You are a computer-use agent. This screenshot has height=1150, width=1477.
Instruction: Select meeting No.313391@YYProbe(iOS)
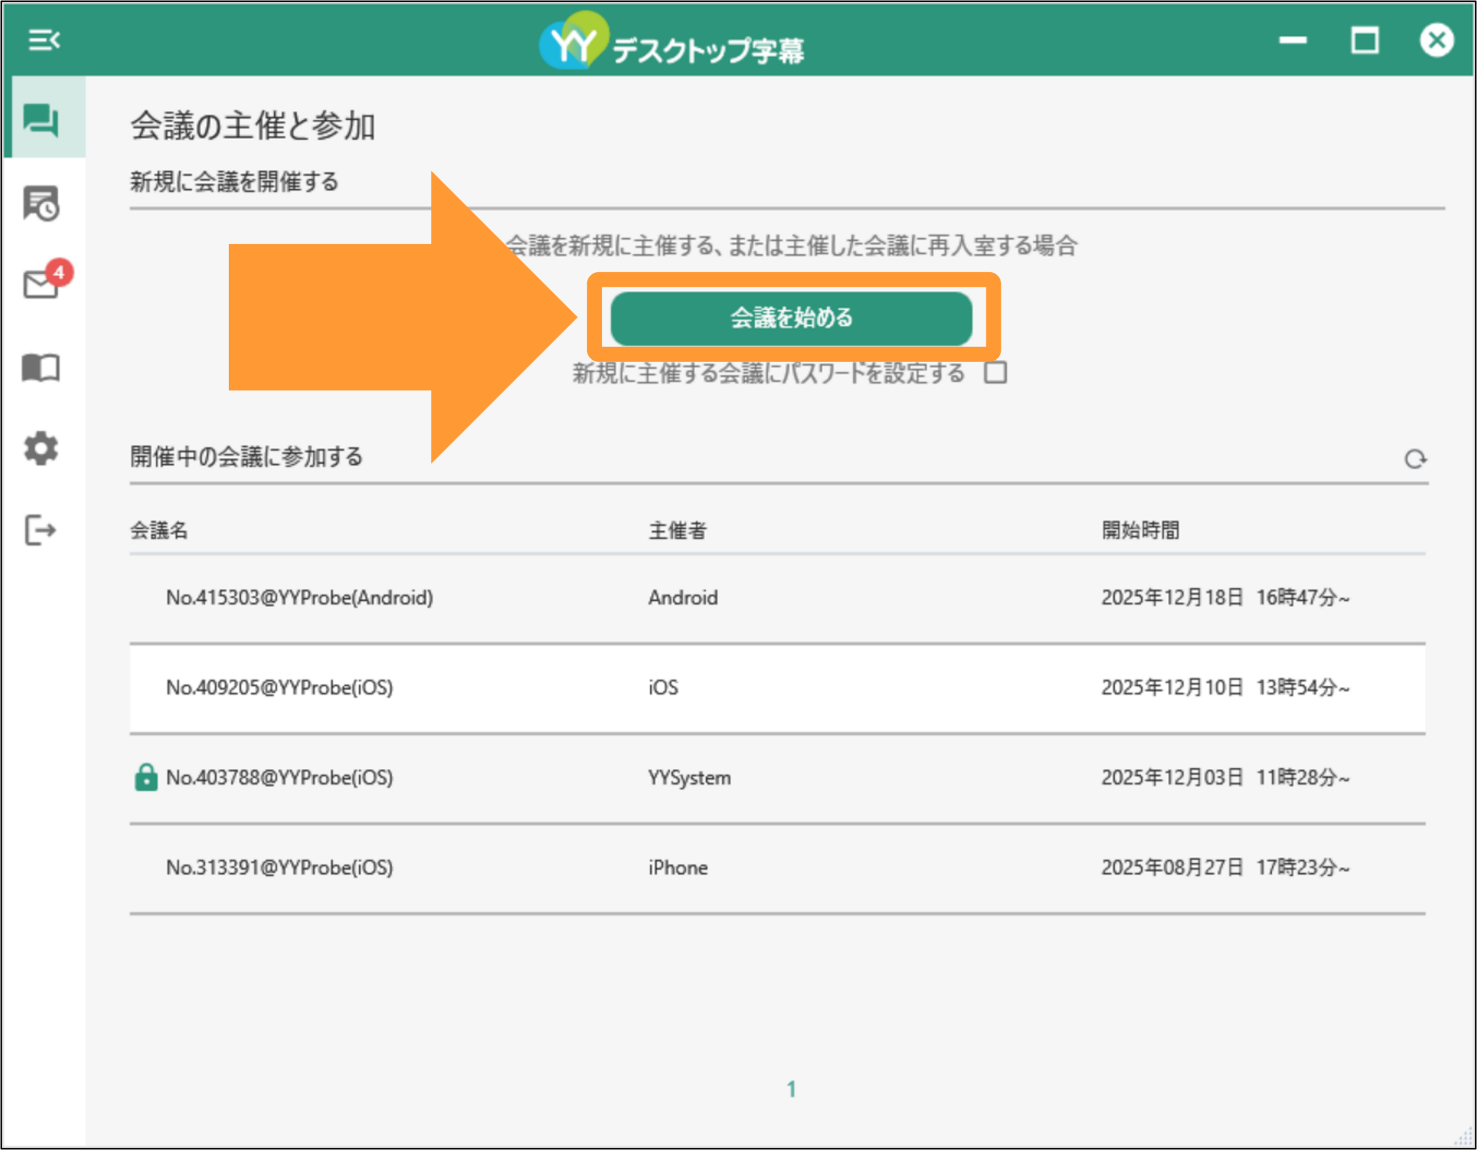[778, 868]
